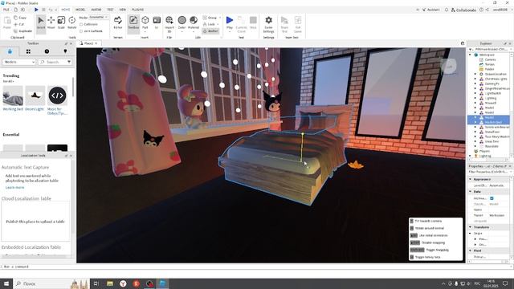Click the Paste clipboard icon
Viewport: 514px width, 289px height.
(x=7, y=22)
